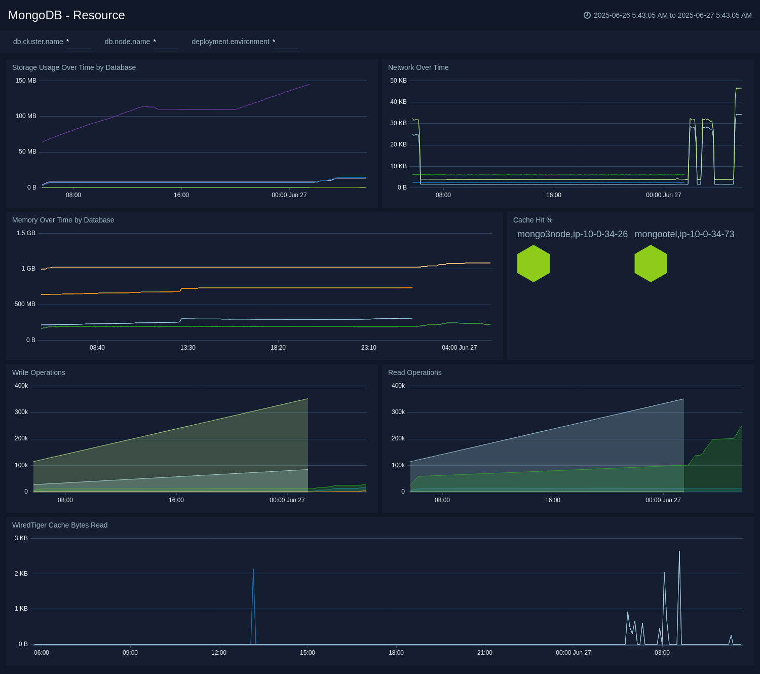The image size is (760, 674).
Task: Click the 00:00 Jun 27 tick in Network chart
Action: [664, 195]
